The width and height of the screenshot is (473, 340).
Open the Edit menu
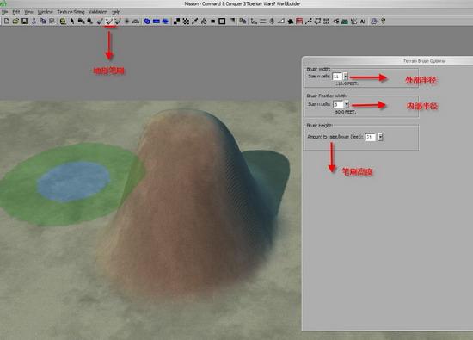pyautogui.click(x=16, y=12)
